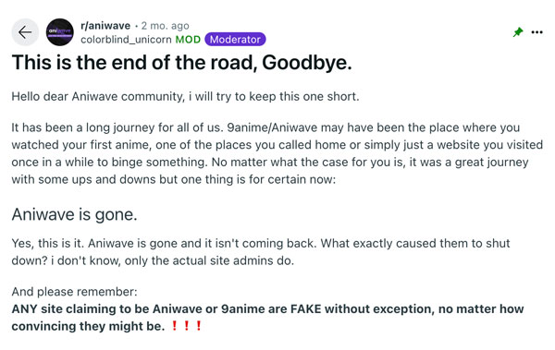Go back using the left arrow button
This screenshot has height=350, width=555.
tap(25, 32)
